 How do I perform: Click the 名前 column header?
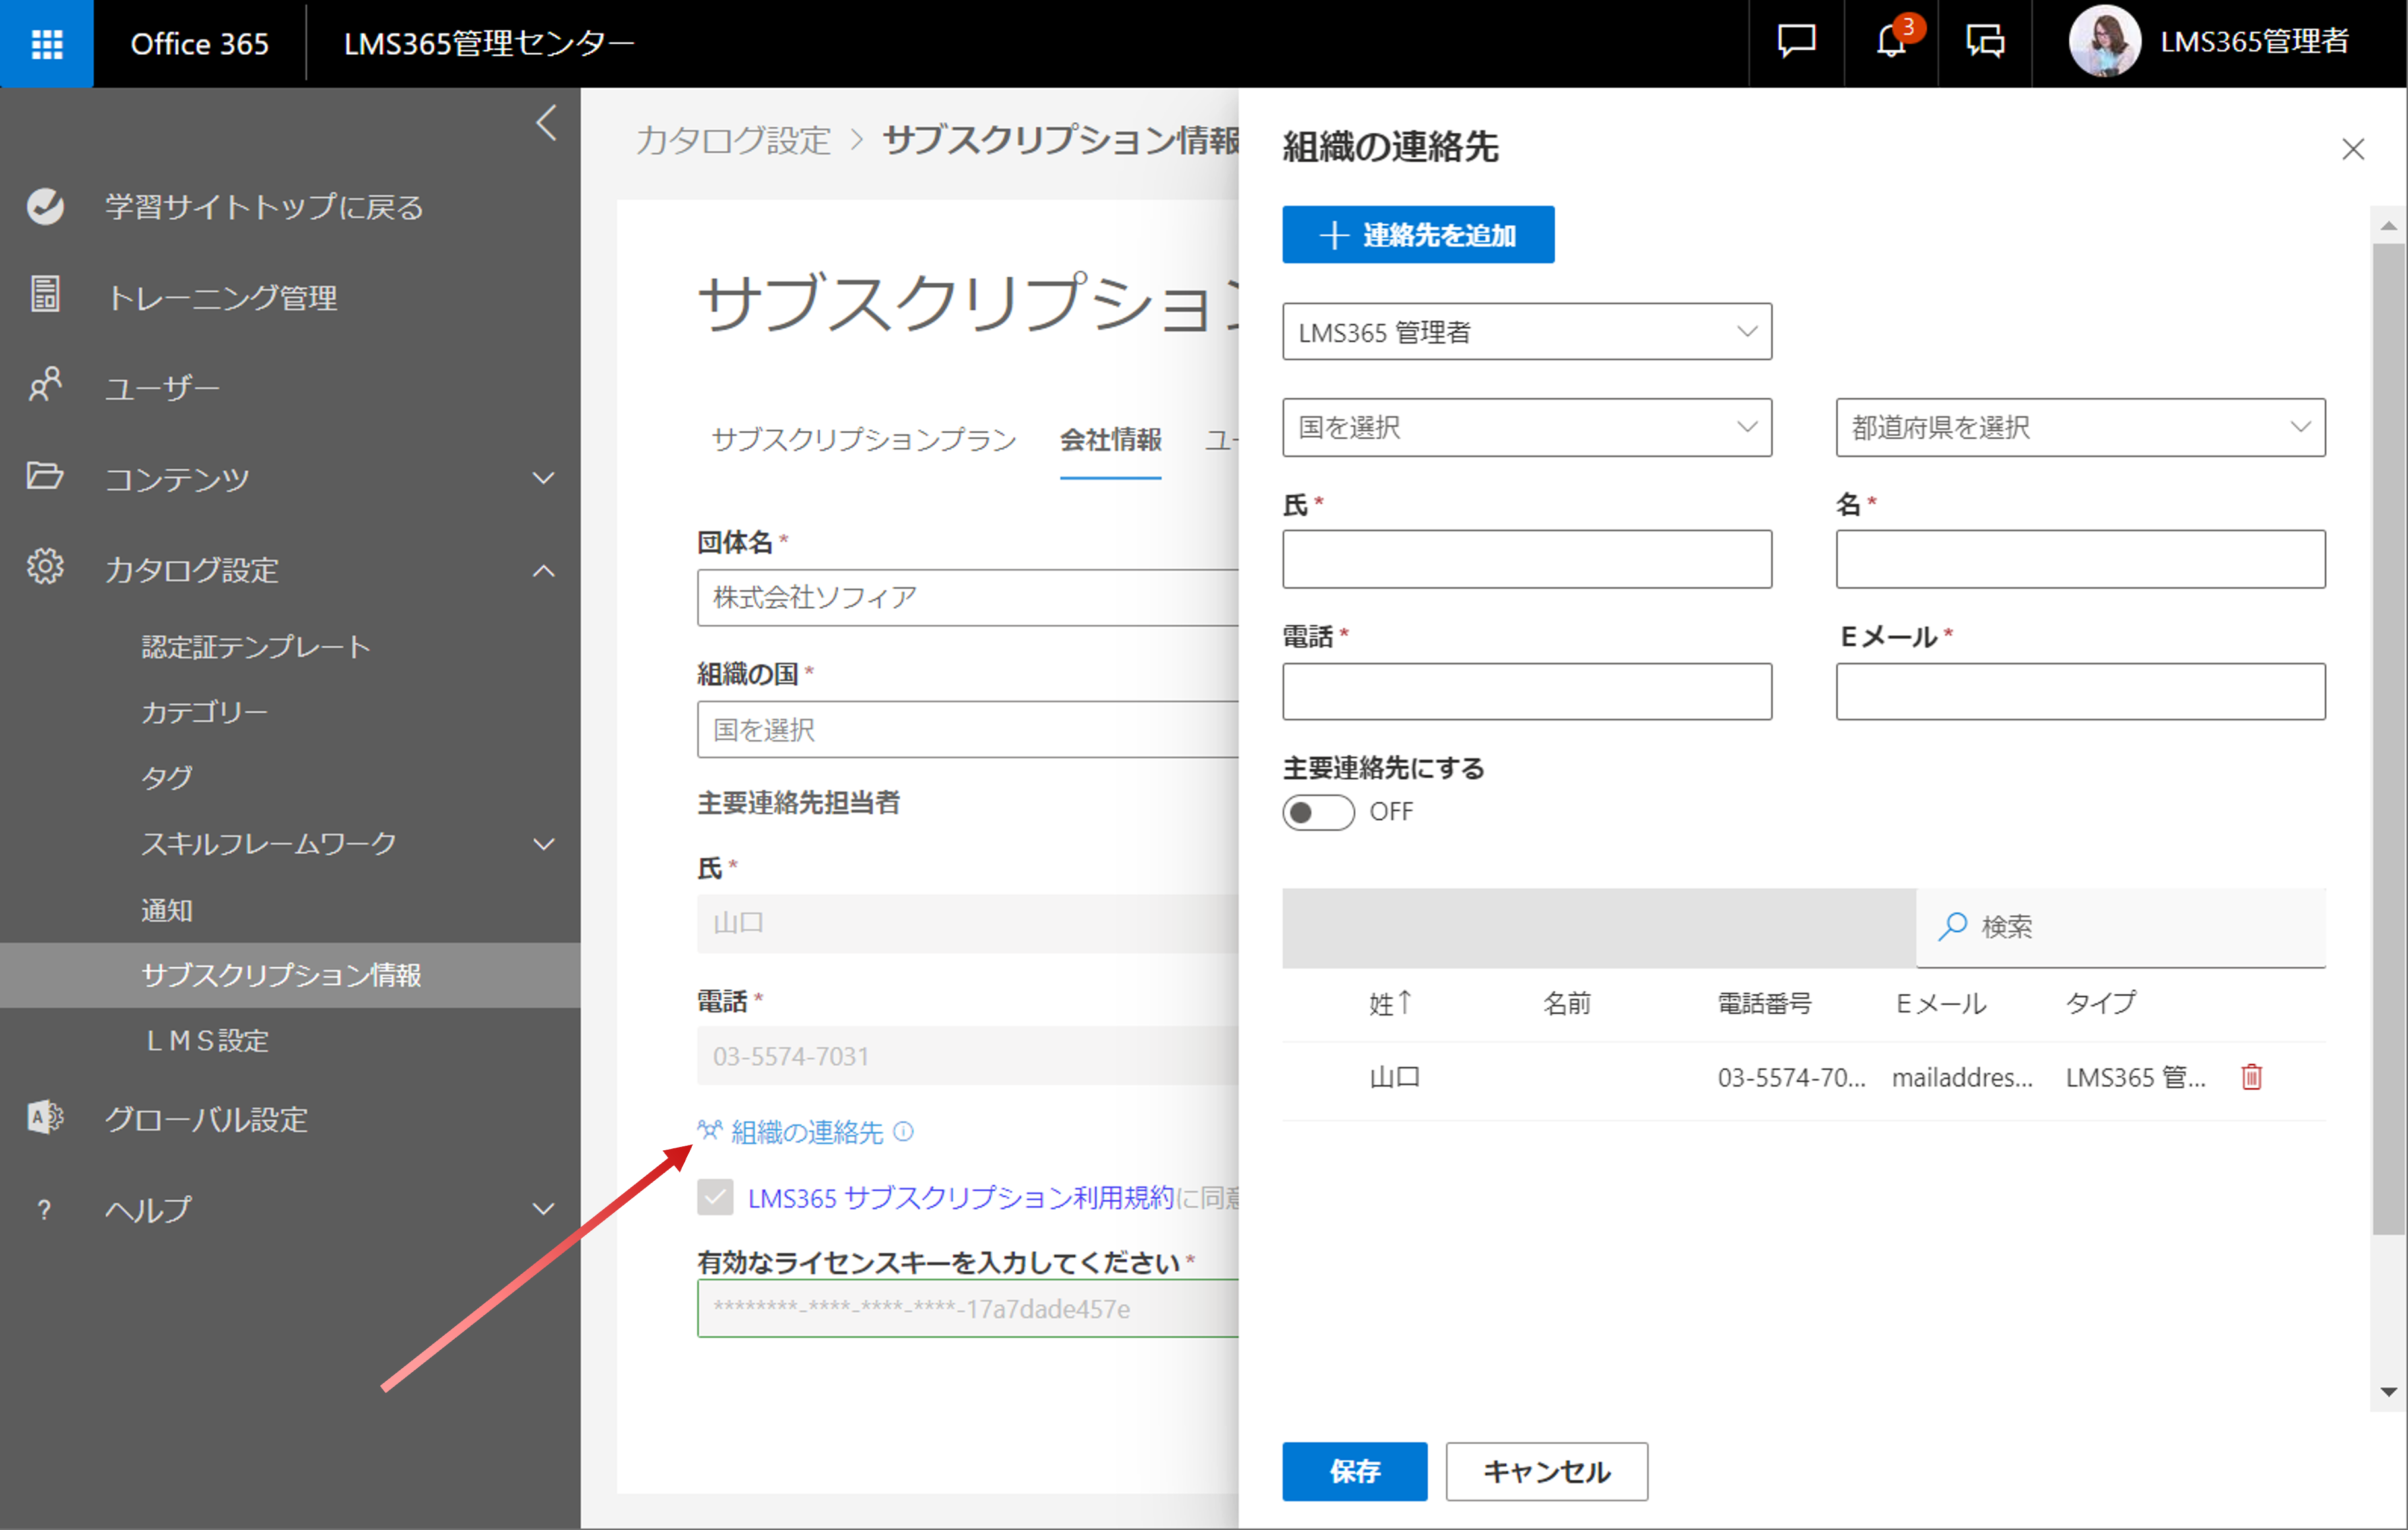coord(1566,1002)
